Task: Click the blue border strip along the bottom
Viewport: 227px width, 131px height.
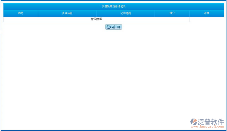Action: (x=113, y=130)
